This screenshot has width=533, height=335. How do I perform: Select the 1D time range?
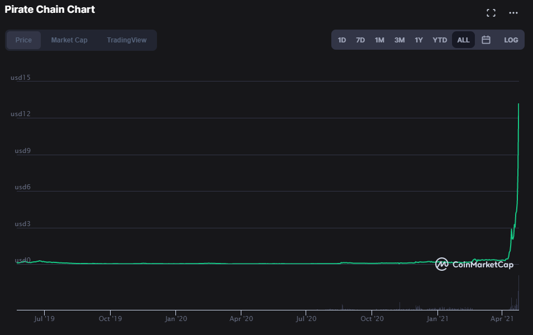click(x=341, y=40)
